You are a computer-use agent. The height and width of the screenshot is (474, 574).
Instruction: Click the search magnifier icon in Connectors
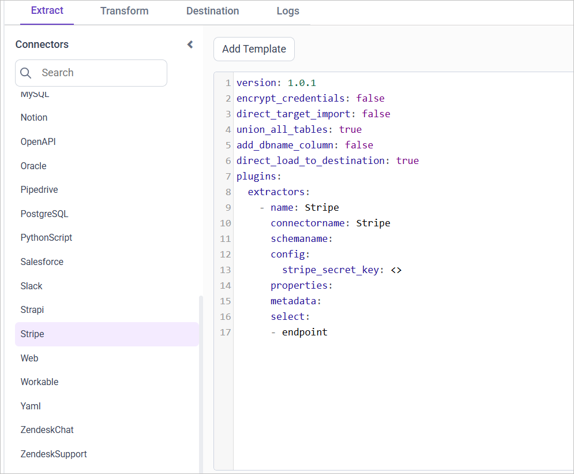coord(25,73)
